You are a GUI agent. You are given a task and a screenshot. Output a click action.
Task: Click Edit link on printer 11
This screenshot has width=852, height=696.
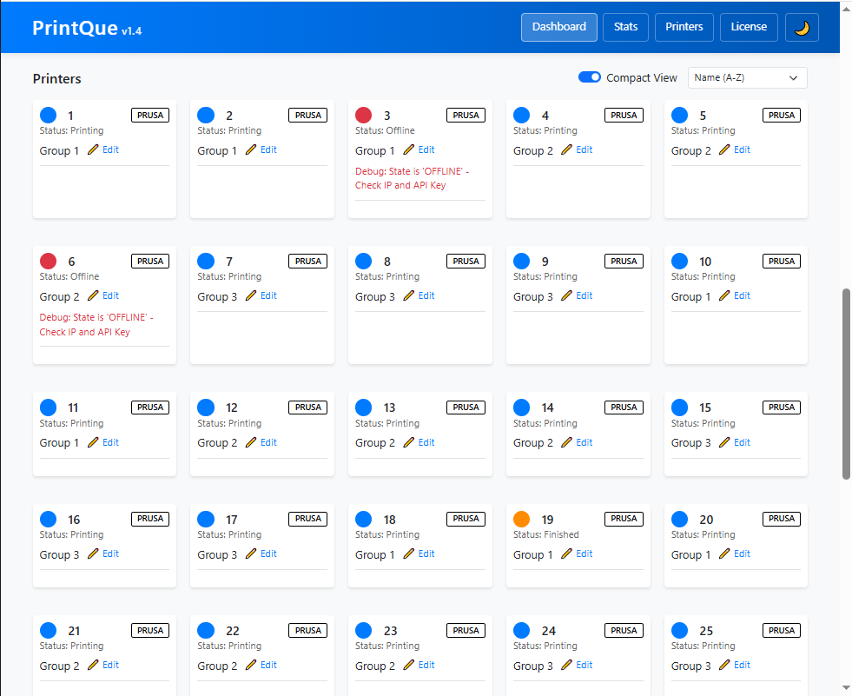[111, 442]
